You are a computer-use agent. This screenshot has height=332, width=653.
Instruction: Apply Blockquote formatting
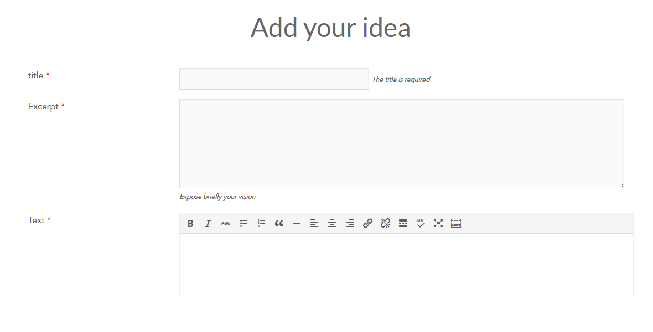click(x=279, y=224)
